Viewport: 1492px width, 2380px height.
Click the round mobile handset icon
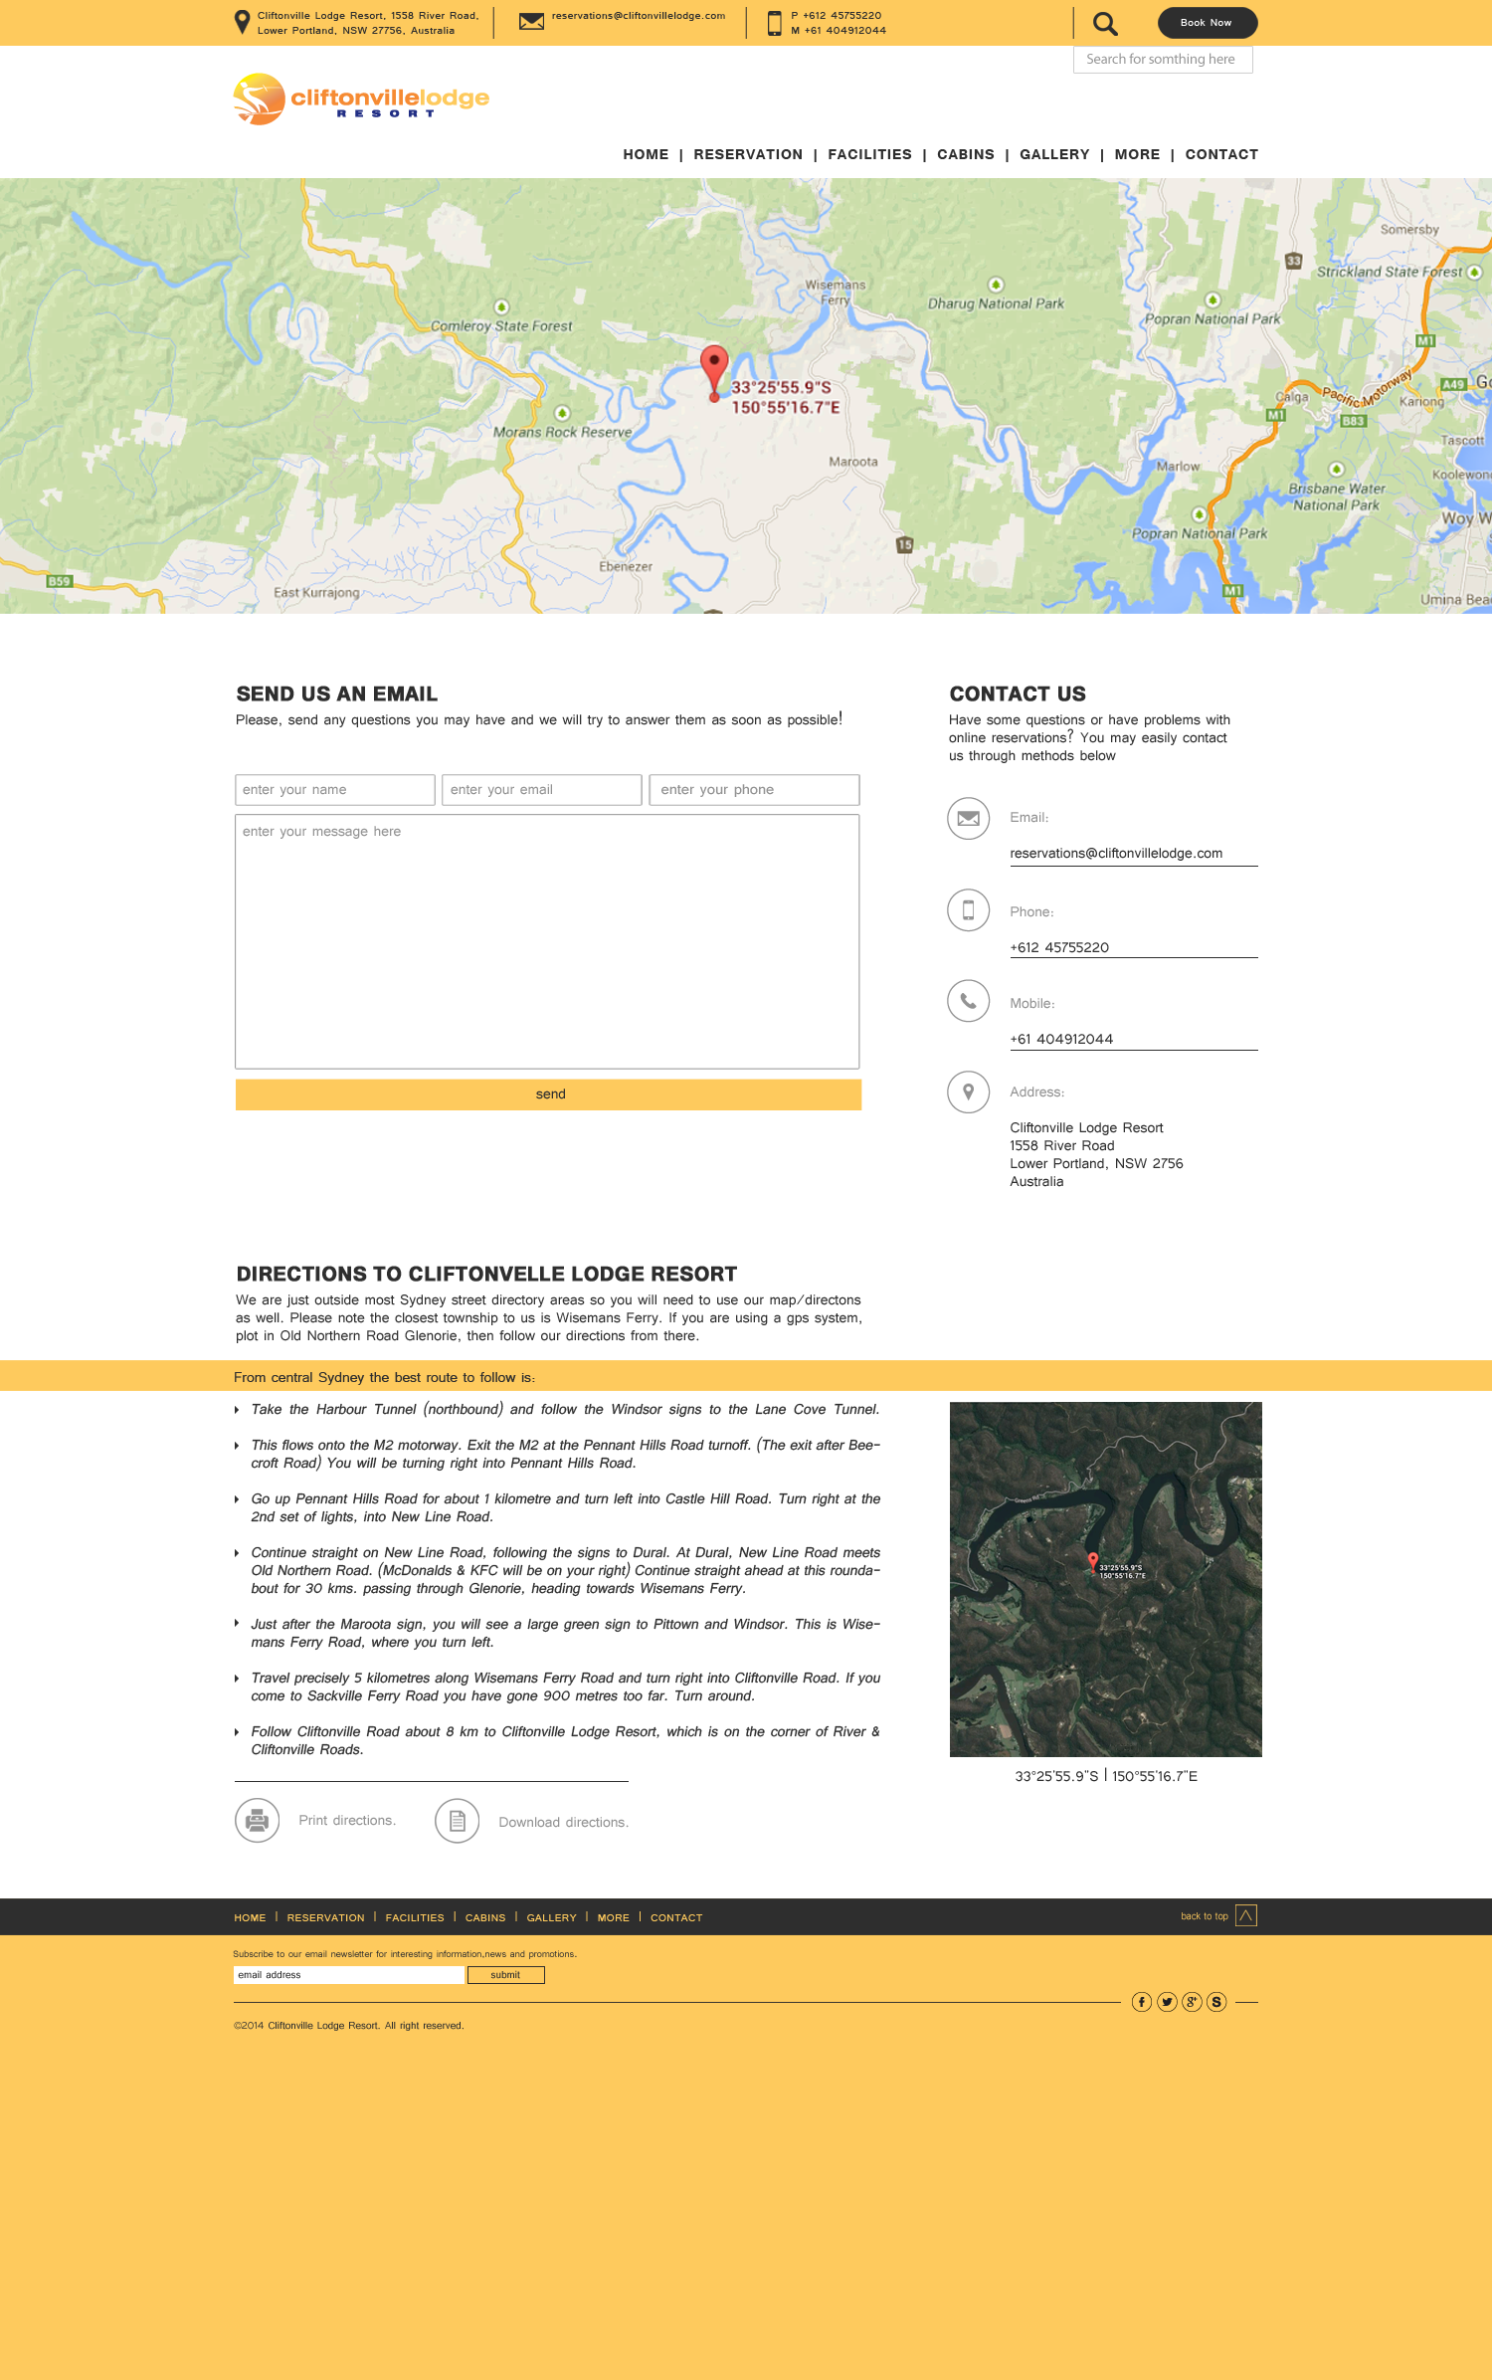coord(968,1001)
